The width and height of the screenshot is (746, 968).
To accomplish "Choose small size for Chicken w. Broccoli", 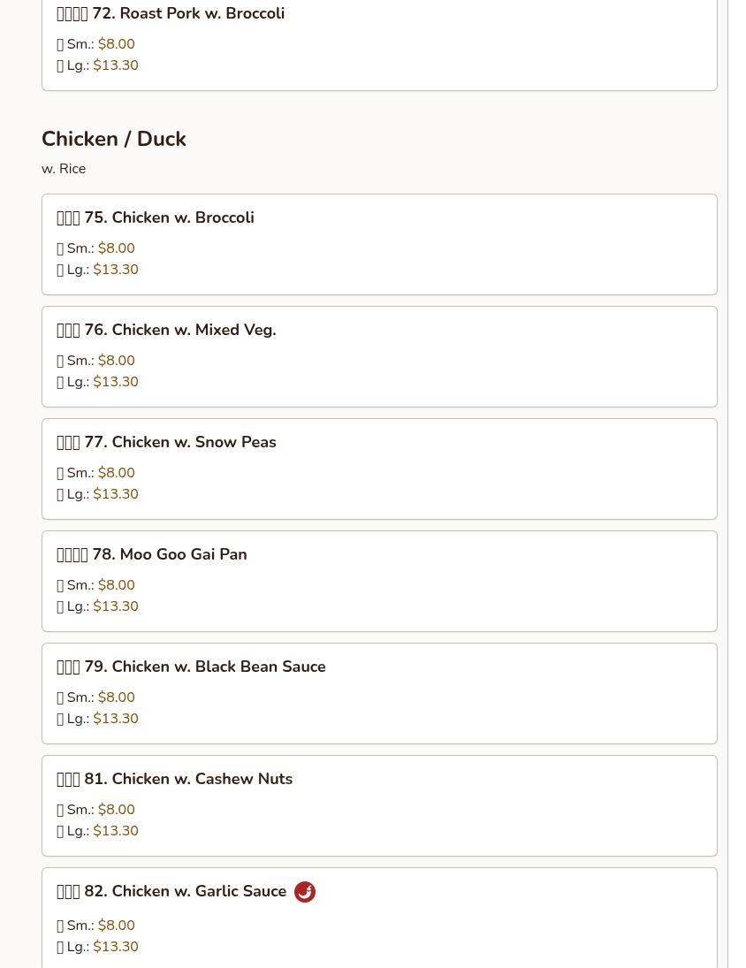I will [96, 249].
